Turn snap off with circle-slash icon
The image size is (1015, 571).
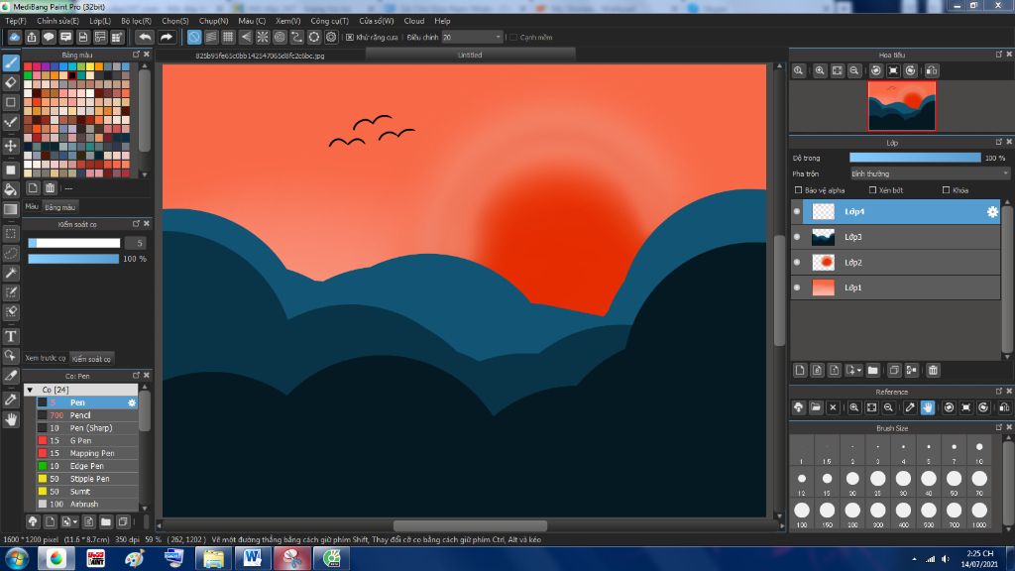[194, 38]
